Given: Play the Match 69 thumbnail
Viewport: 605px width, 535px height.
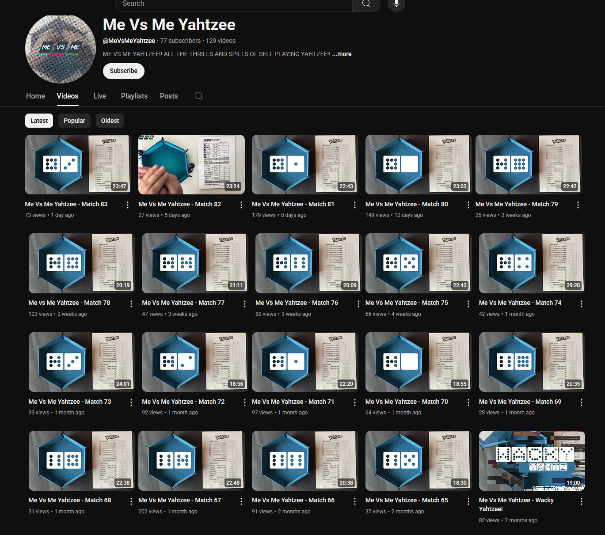Looking at the screenshot, I should pos(532,362).
